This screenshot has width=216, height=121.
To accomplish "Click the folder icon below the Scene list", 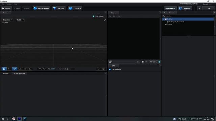I will 110,62.
